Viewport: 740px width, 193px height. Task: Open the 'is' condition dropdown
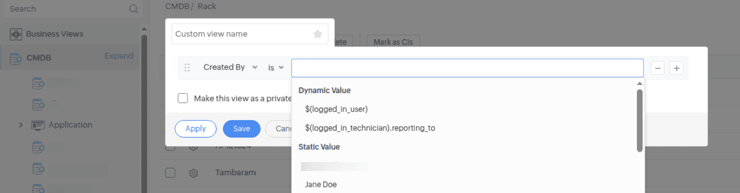pos(275,67)
